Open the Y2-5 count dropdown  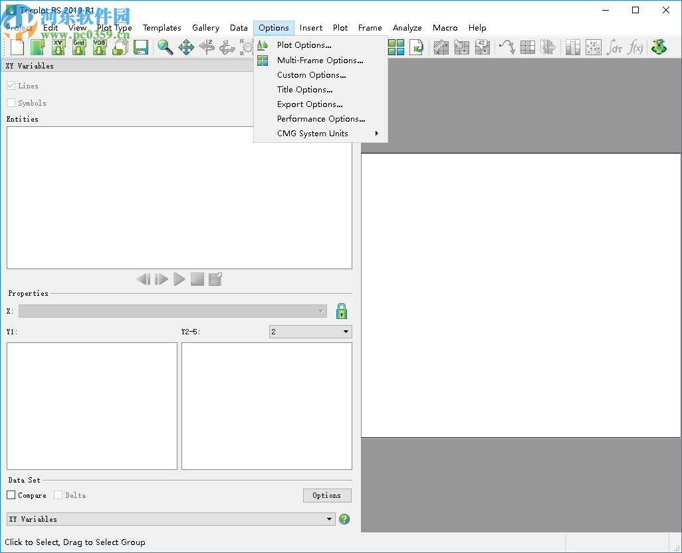tap(310, 332)
